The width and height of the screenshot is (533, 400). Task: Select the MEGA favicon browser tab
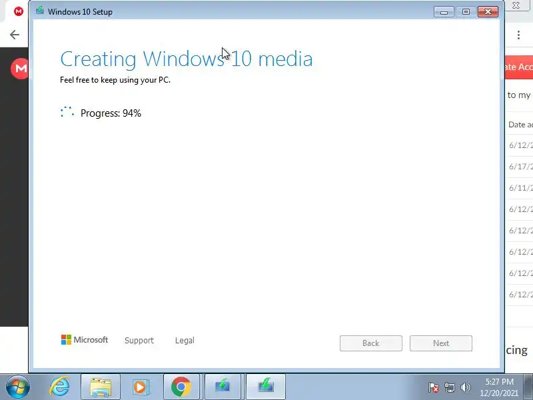(x=19, y=11)
